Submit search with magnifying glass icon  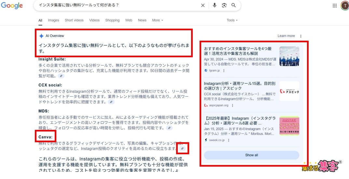pyautogui.click(x=233, y=5)
